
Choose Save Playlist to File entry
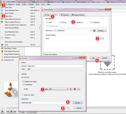click(x=20, y=32)
